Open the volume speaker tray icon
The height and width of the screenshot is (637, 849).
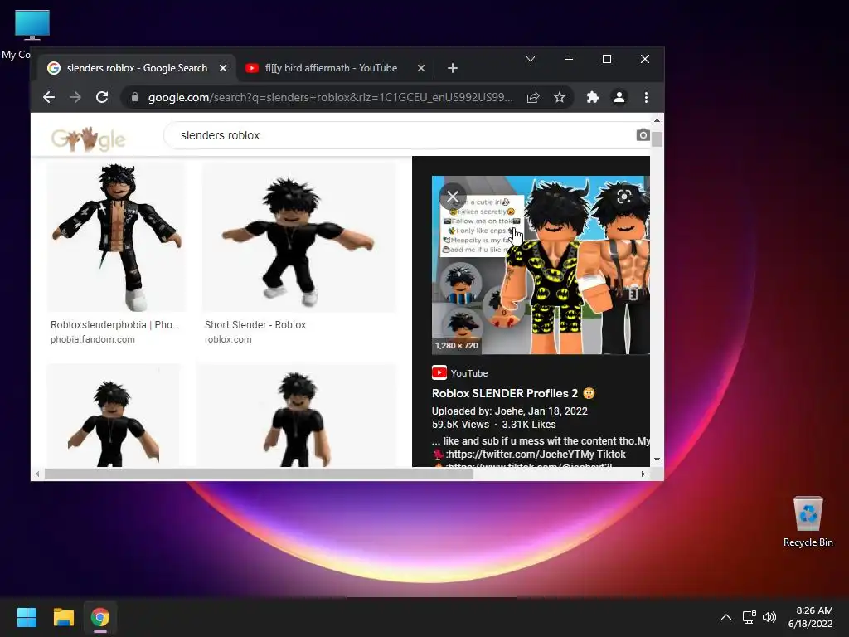click(769, 617)
